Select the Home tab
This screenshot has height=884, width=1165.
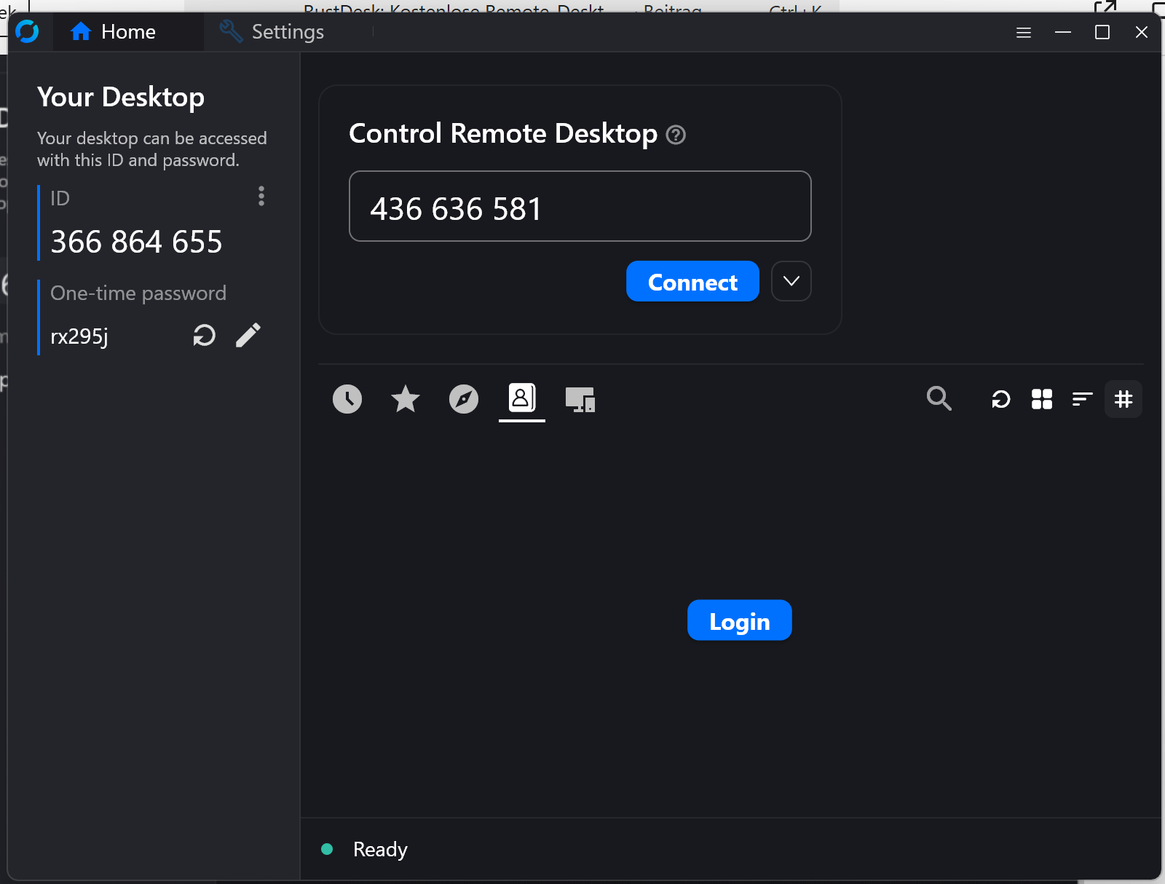click(x=114, y=32)
